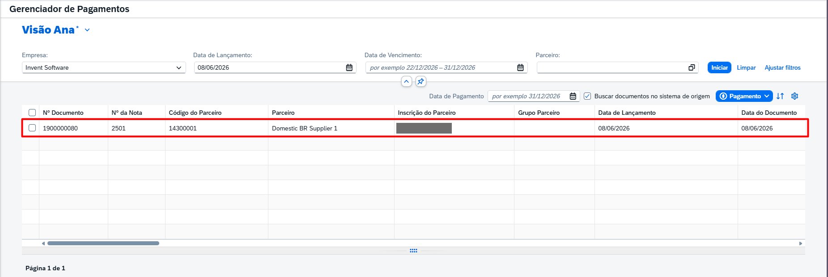Open calendar picker for Data de Vencimento

click(520, 67)
